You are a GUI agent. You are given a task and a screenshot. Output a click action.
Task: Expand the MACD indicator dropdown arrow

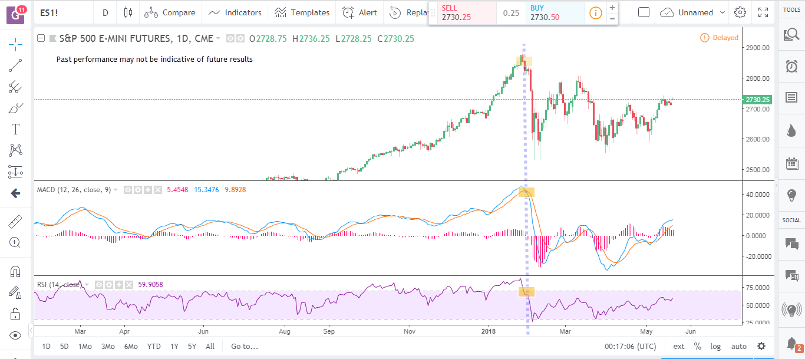[116, 190]
